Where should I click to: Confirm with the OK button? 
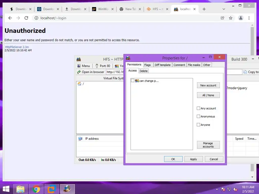(x=173, y=159)
